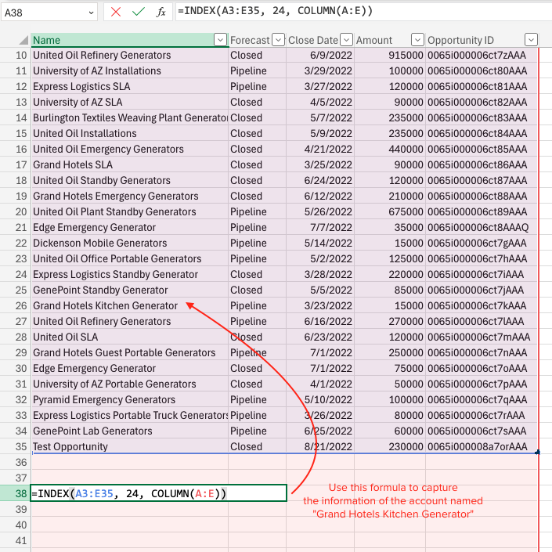Select close date 7/7/2022

click(x=320, y=227)
